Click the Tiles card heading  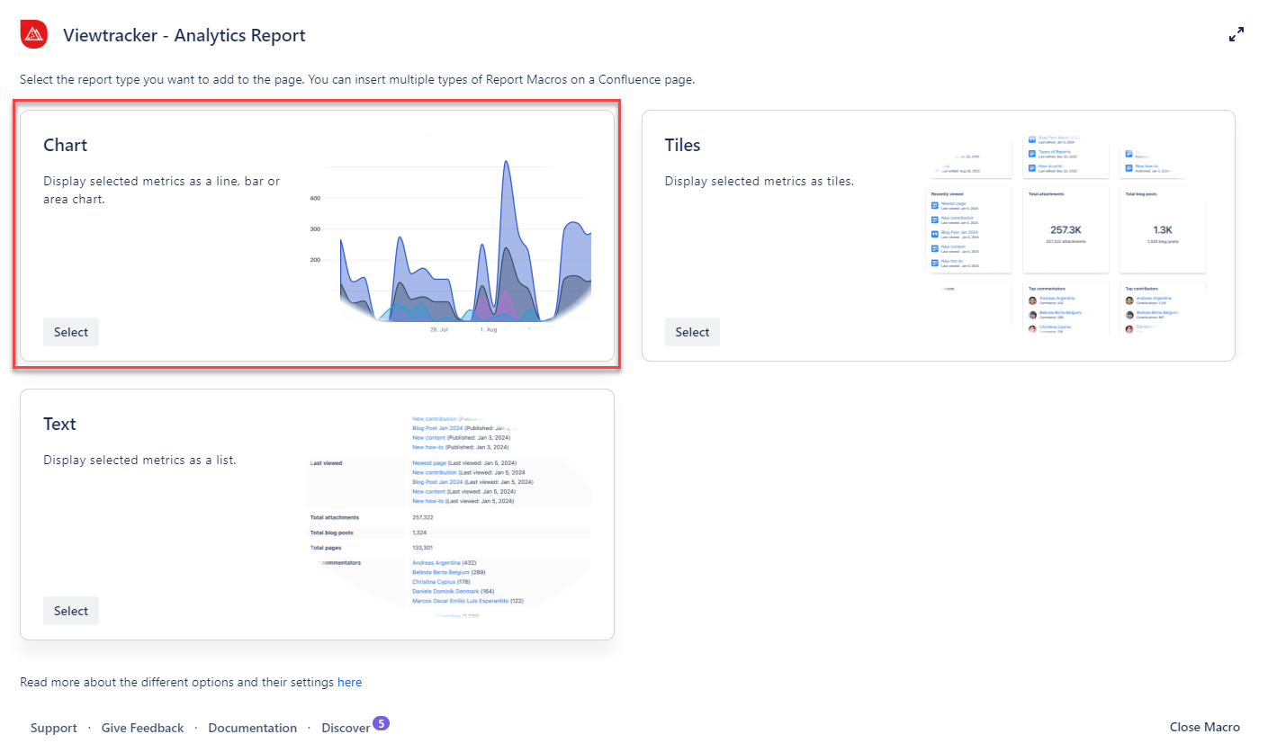(x=682, y=145)
